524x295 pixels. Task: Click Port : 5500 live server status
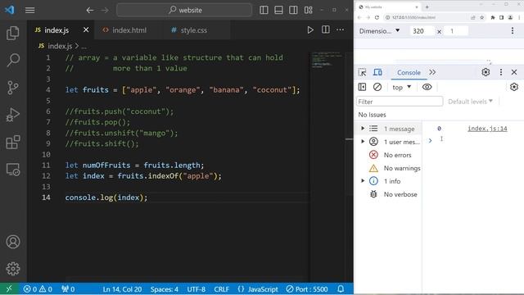307,289
